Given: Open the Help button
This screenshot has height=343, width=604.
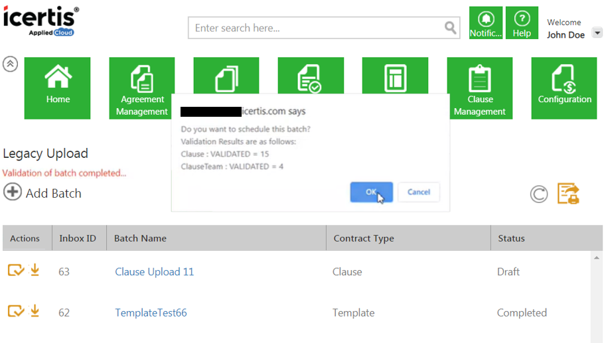Looking at the screenshot, I should pos(522,23).
